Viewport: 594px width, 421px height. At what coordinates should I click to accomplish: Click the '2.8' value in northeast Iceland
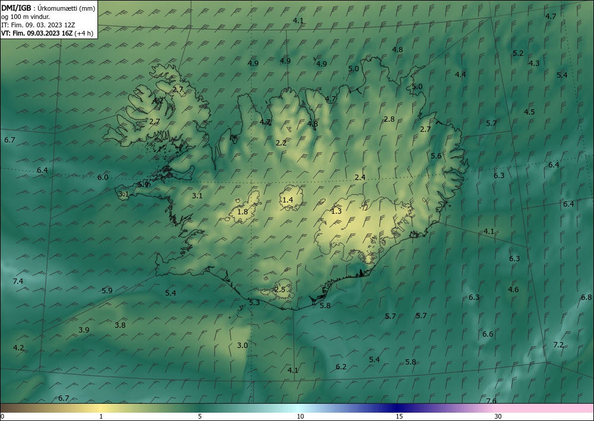(389, 119)
